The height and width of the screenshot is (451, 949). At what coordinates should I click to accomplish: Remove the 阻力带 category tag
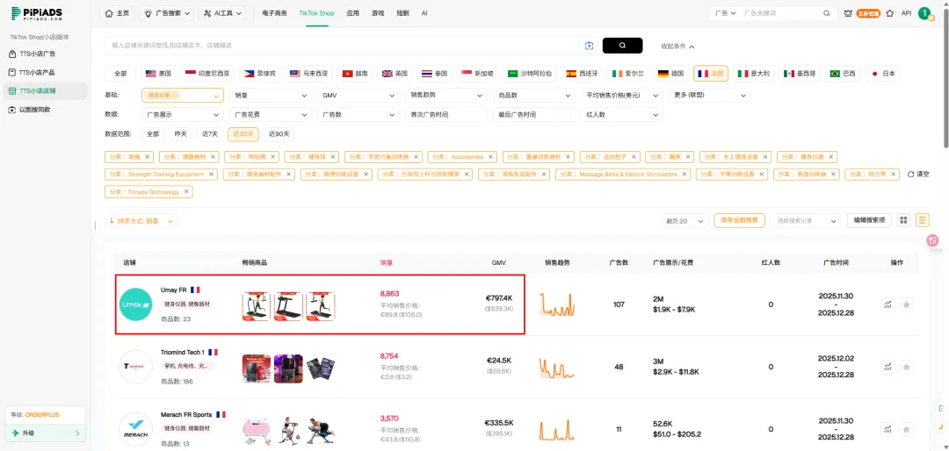click(894, 174)
